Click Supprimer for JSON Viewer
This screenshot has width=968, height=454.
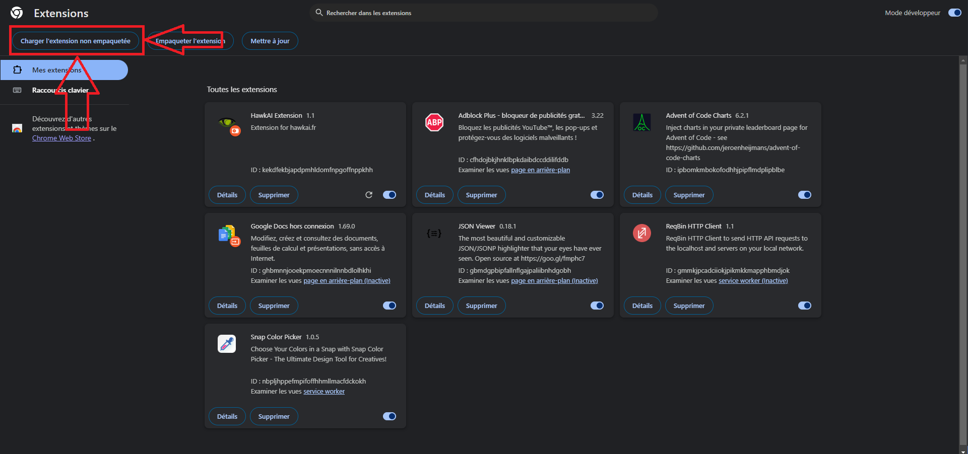click(482, 306)
